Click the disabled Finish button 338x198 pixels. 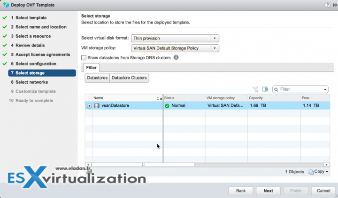coord(296,190)
